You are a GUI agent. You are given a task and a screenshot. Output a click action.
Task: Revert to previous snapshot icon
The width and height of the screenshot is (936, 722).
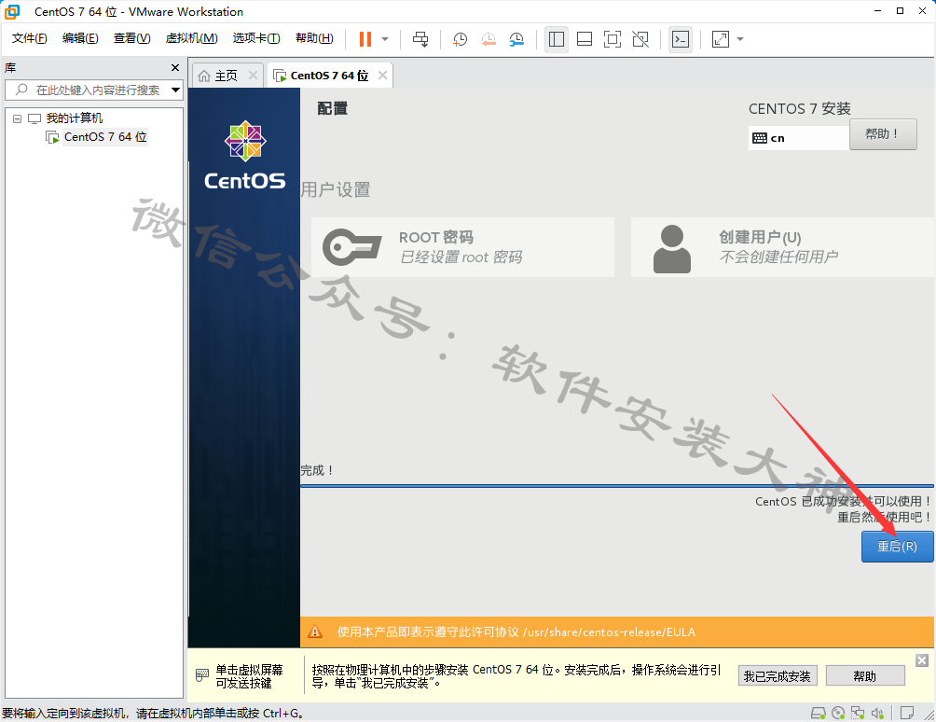point(489,39)
